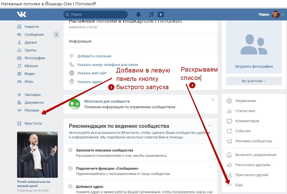The height and width of the screenshot is (194, 287).
Task: Toggle the Добавьте адрес checkmark
Action: coord(70,186)
